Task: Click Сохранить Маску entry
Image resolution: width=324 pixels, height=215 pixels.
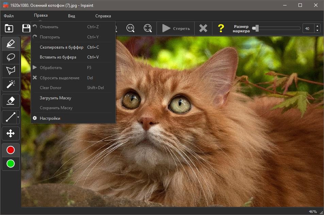Action: pyautogui.click(x=73, y=108)
